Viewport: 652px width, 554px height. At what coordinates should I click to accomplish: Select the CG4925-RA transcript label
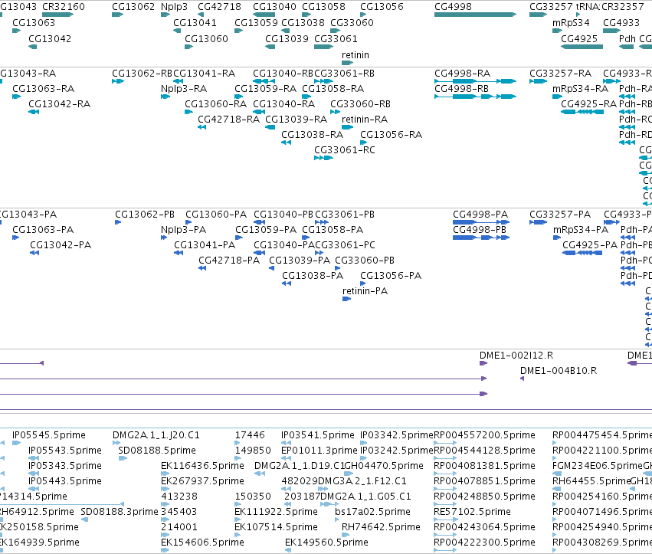(589, 104)
